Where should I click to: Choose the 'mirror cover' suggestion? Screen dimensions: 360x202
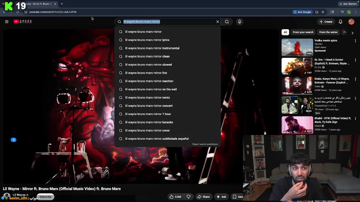pos(168,130)
